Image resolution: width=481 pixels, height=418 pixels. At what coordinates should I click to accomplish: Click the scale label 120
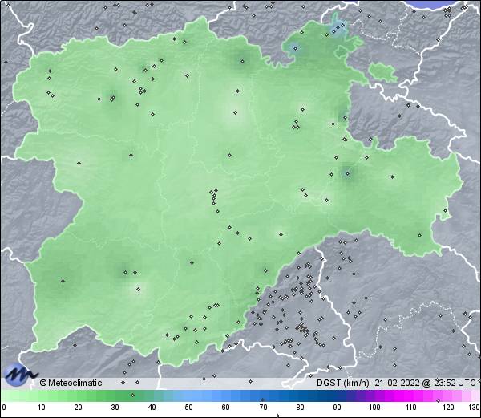click(448, 408)
